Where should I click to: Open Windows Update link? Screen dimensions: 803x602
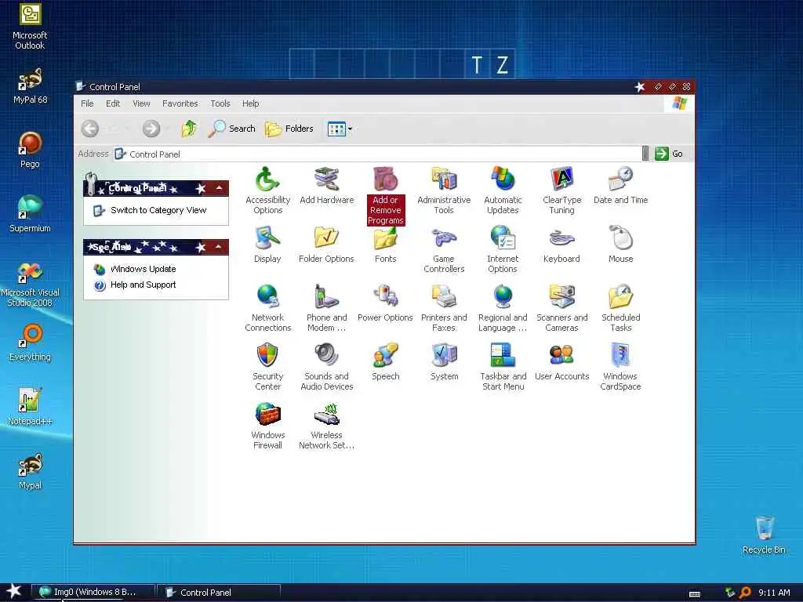[x=143, y=270]
